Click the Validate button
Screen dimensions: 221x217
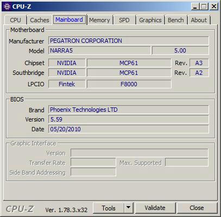pos(155,208)
